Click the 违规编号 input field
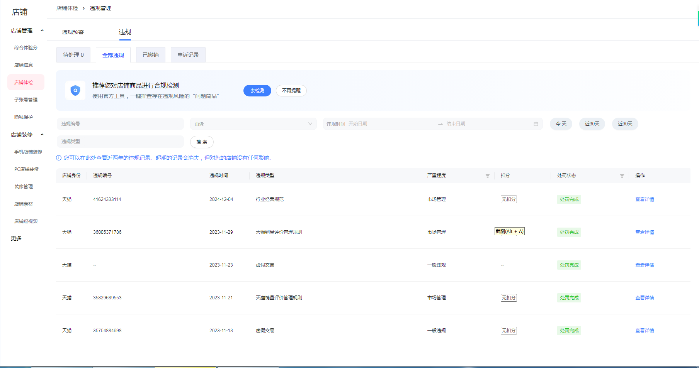The width and height of the screenshot is (699, 368). [x=120, y=124]
